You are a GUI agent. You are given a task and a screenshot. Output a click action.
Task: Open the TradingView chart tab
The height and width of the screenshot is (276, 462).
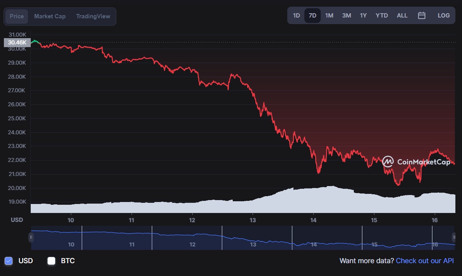click(93, 16)
